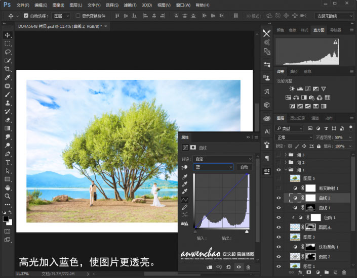Select the Hand tool
Screen dimensions: 357x278
[x=7, y=188]
